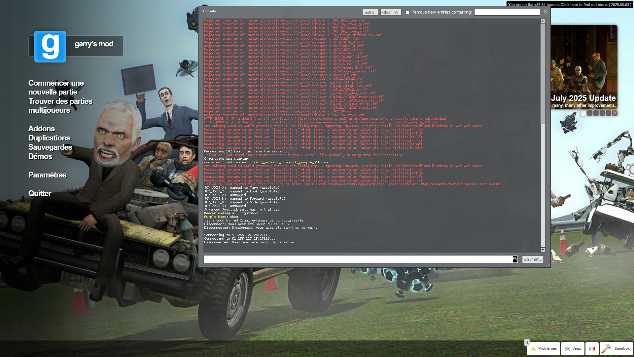
Task: Open the x86-64 branch notice link
Action: tap(570, 5)
